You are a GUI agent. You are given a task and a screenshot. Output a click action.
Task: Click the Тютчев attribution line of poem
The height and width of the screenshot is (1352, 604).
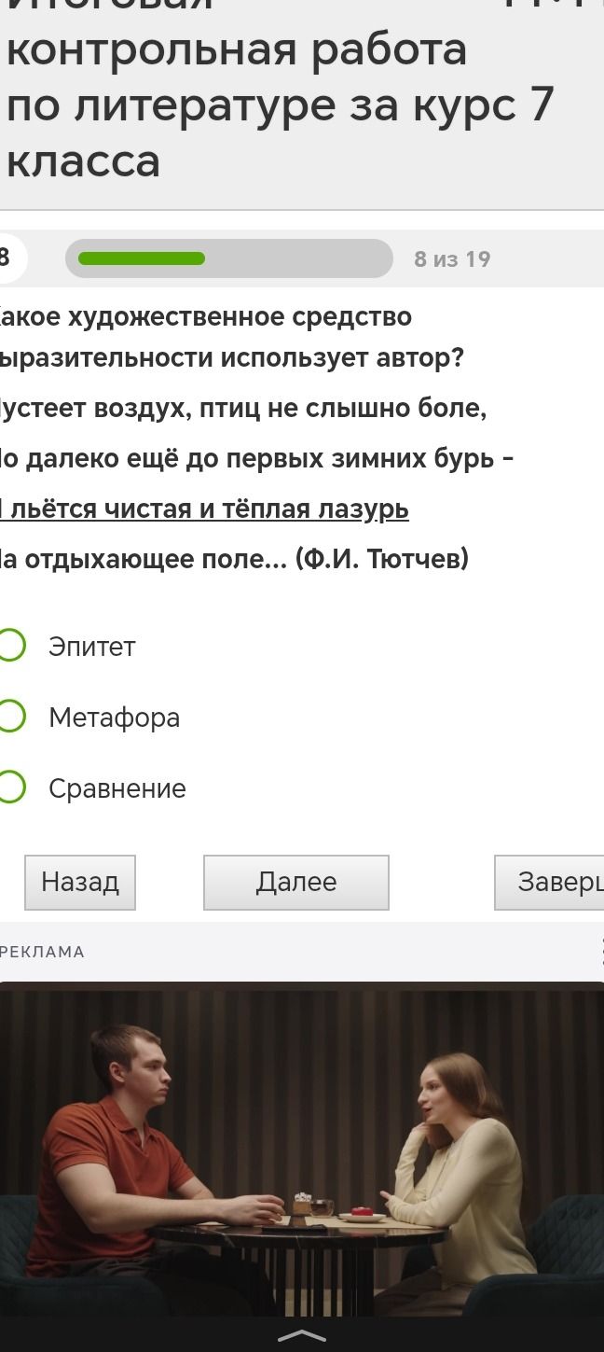coord(234,559)
